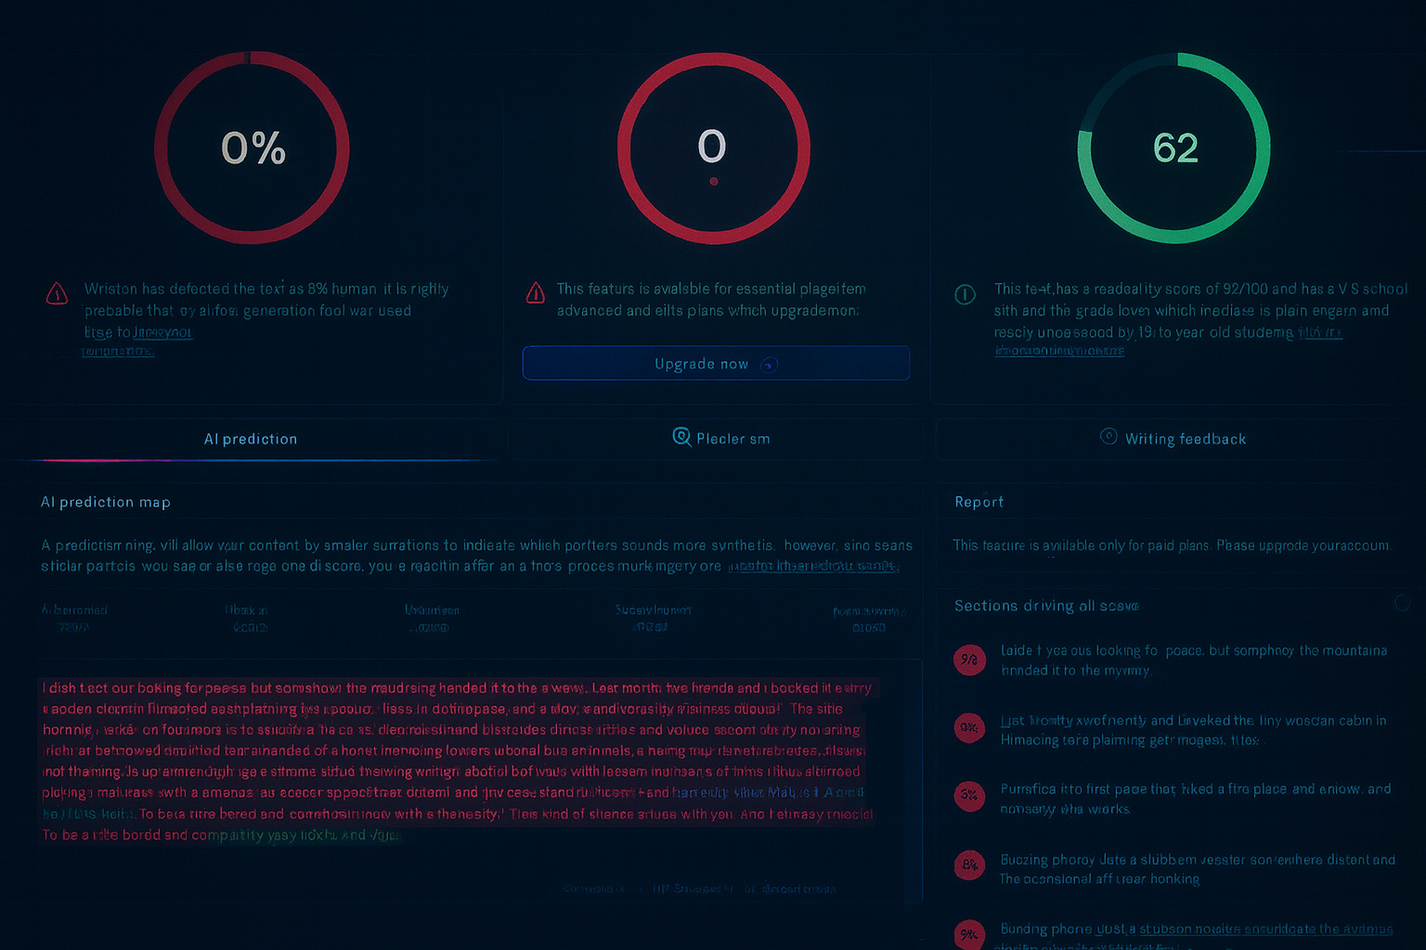
Task: Click the arrow icon inside Upgrade now
Action: pyautogui.click(x=769, y=365)
